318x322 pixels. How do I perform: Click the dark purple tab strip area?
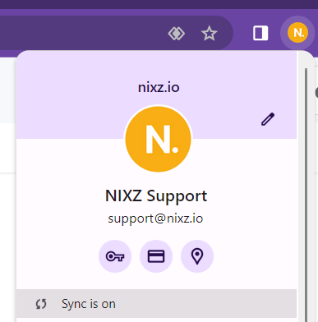coord(159,4)
